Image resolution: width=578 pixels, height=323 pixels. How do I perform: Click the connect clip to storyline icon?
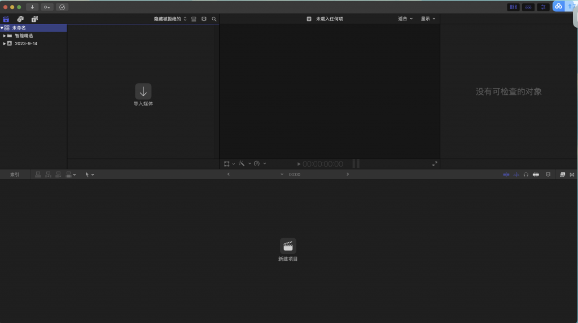point(38,174)
